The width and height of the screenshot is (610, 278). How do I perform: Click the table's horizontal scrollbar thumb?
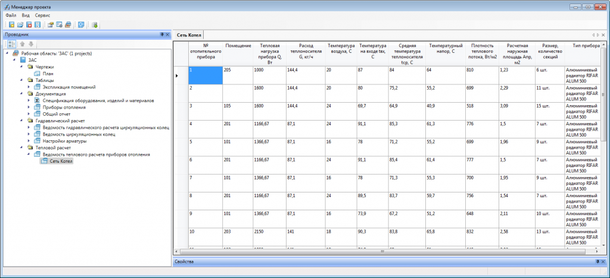point(383,252)
